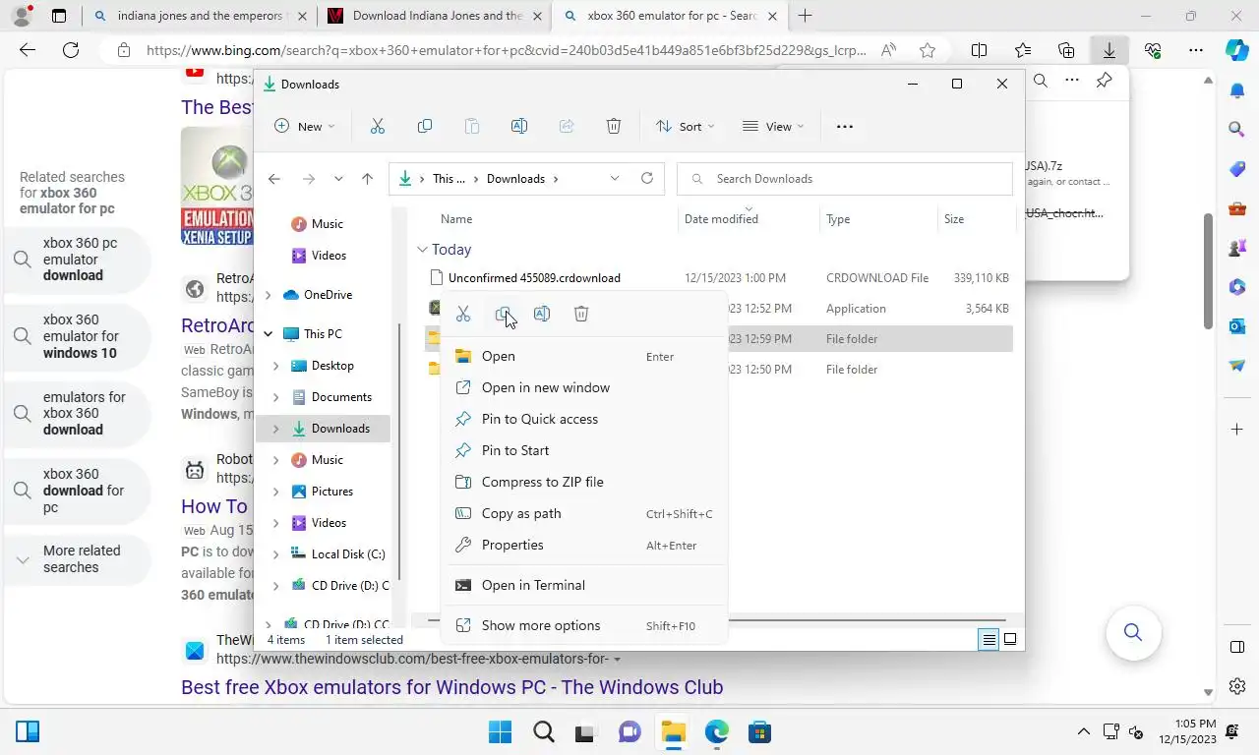Choose Open in new window
Viewport: 1259px width, 755px height.
585,387
